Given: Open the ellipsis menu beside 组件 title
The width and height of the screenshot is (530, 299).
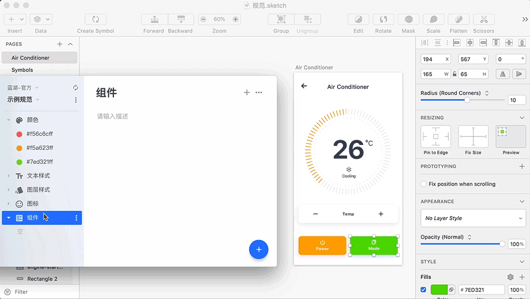Looking at the screenshot, I should [259, 93].
